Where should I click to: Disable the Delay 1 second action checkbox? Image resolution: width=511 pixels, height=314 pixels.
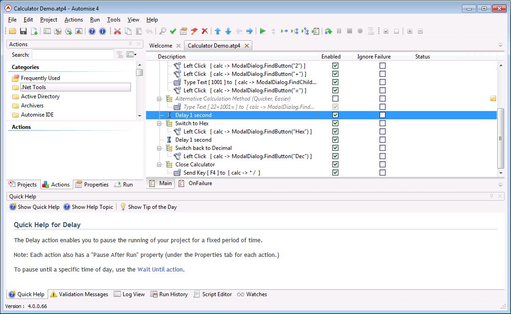335,115
